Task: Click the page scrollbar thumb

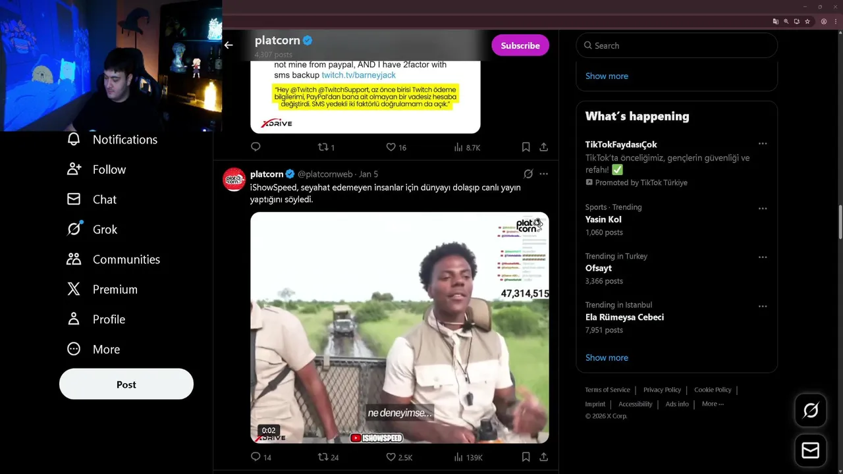Action: coord(840,223)
